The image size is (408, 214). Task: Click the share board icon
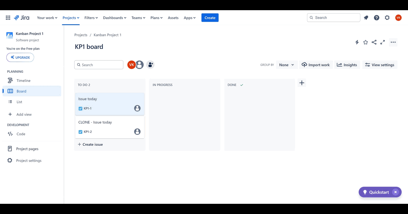374,42
